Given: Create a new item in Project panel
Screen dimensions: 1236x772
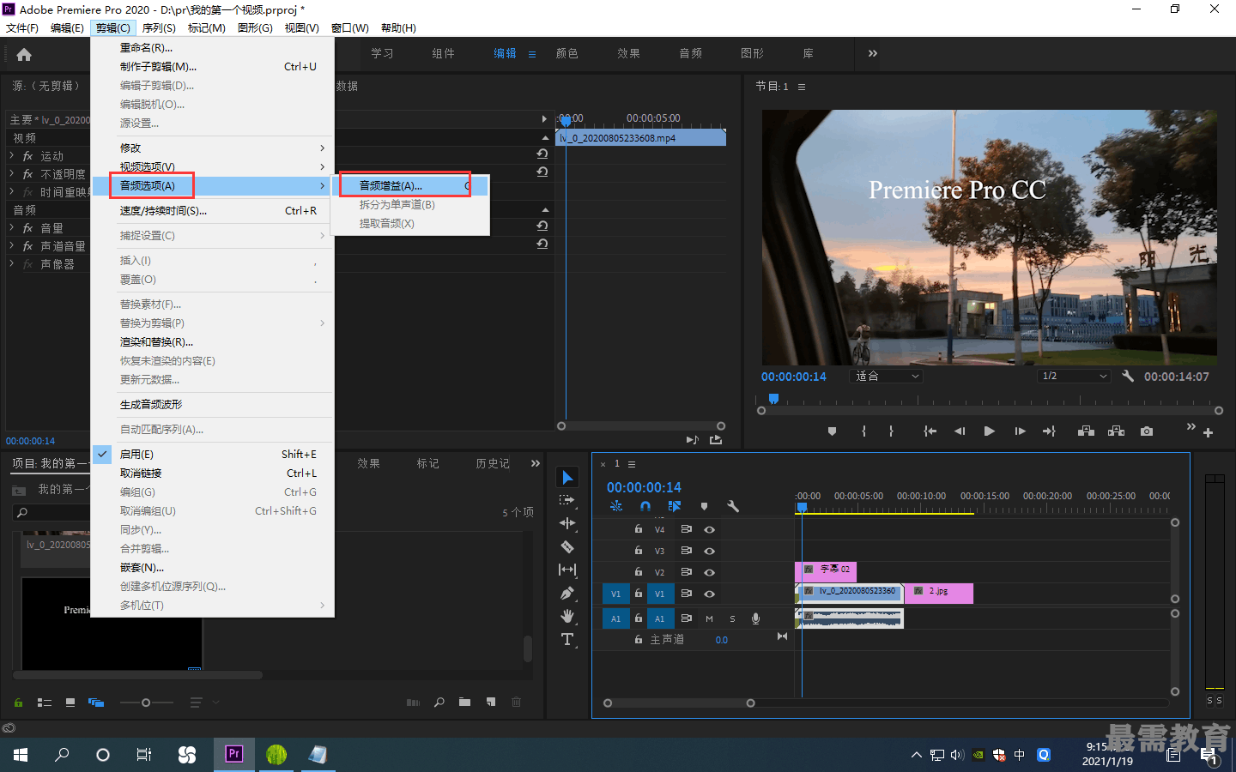Looking at the screenshot, I should (491, 702).
